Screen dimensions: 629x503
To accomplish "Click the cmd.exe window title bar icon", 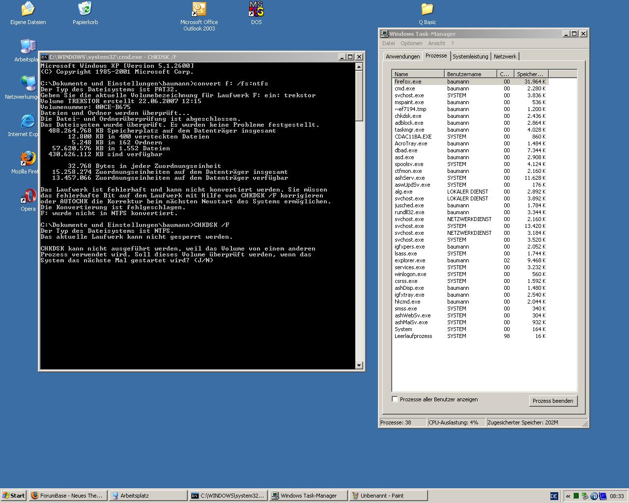I will [44, 57].
